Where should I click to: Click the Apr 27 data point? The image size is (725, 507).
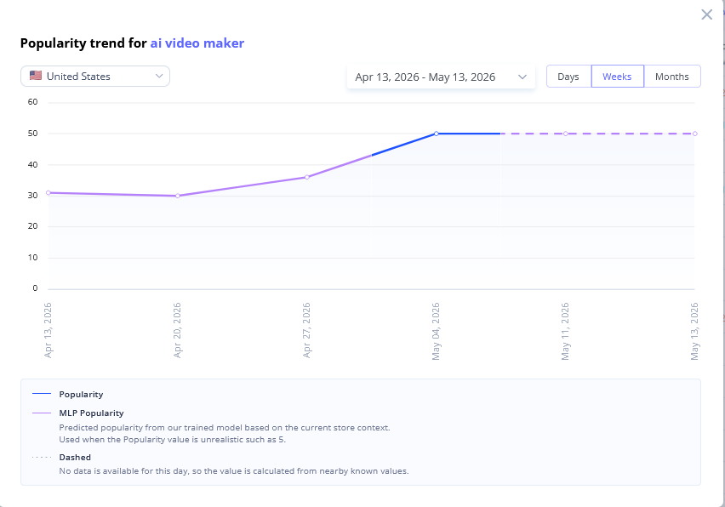(307, 177)
